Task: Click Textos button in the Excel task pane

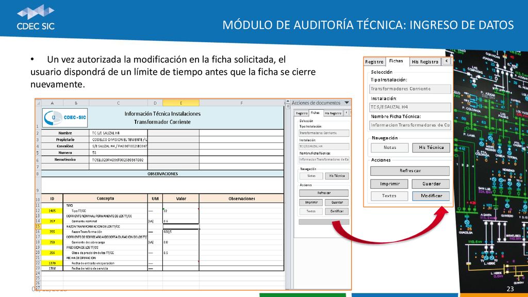Action: 311,211
